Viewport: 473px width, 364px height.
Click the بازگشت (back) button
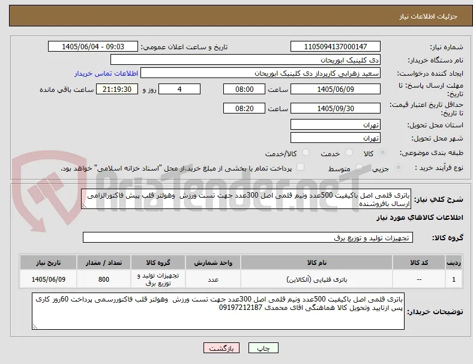click(221, 348)
